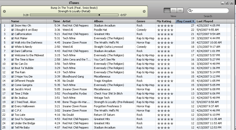This screenshot has height=130, width=236.
Task: Click the left arrow icon in the now-playing display
Action: click(4, 11)
